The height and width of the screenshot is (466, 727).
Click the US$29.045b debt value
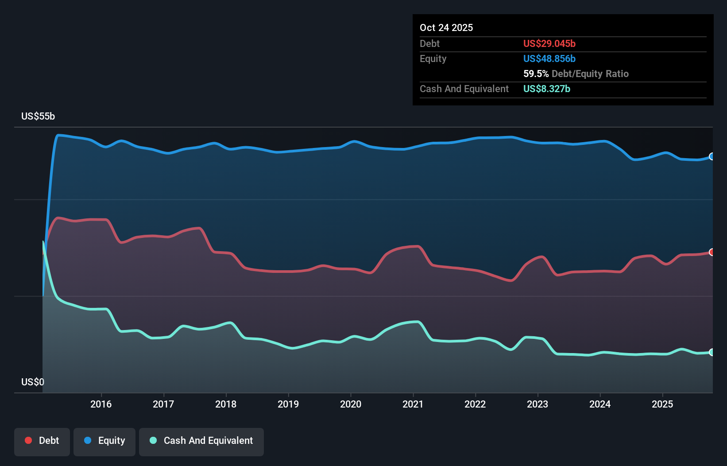pyautogui.click(x=549, y=43)
